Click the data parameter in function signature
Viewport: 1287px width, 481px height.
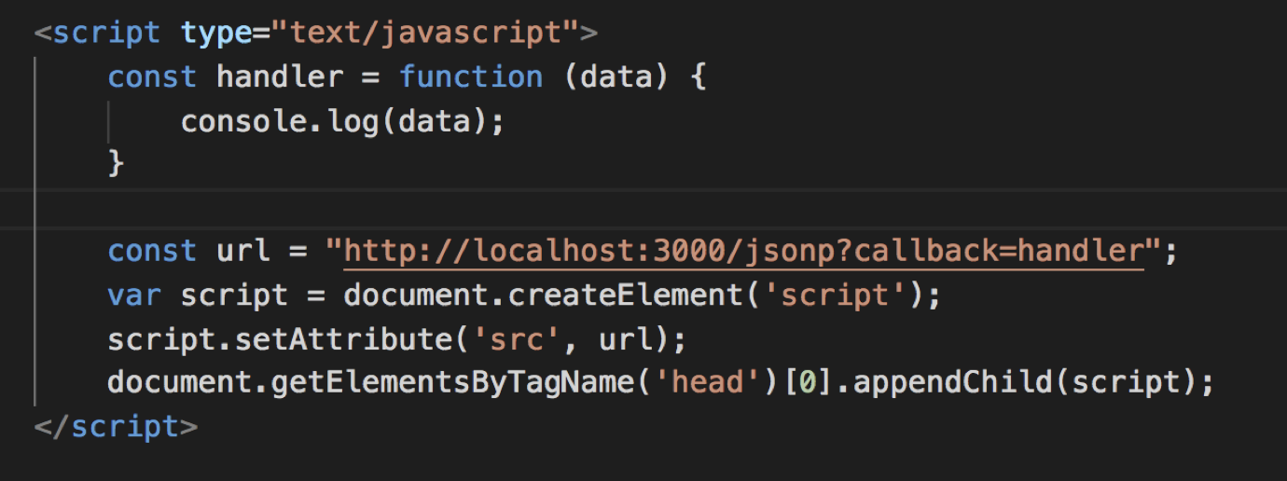point(616,76)
